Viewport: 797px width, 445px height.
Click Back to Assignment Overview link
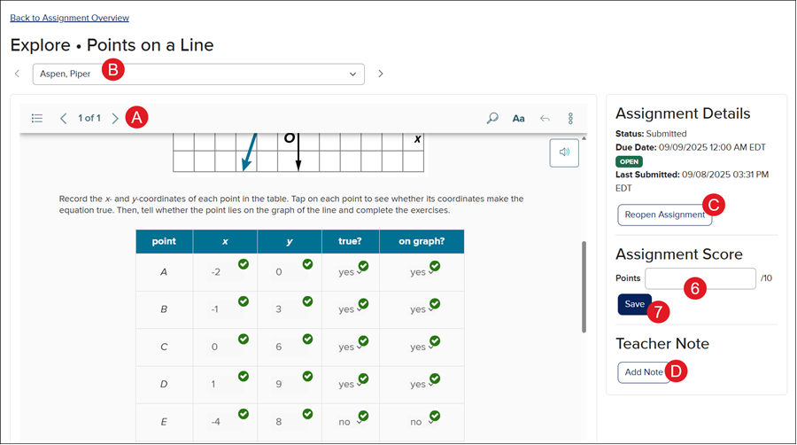pyautogui.click(x=69, y=18)
